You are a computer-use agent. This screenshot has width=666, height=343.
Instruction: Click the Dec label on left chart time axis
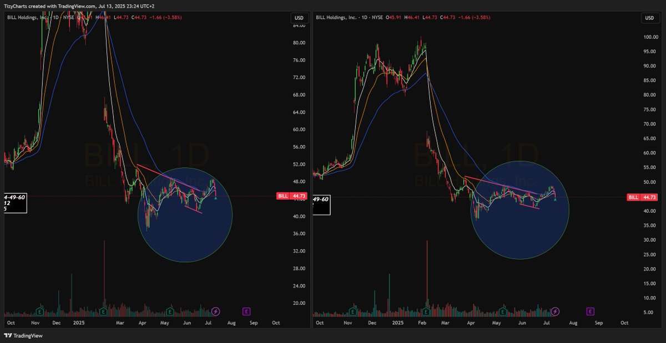(57, 322)
